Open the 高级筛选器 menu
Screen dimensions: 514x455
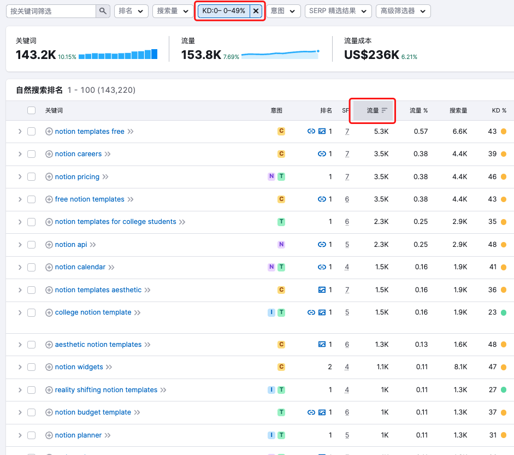[x=403, y=11]
